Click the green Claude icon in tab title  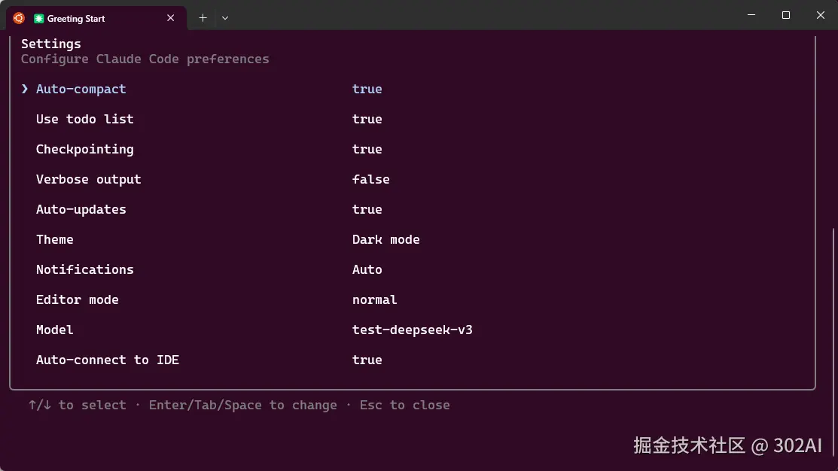click(38, 19)
